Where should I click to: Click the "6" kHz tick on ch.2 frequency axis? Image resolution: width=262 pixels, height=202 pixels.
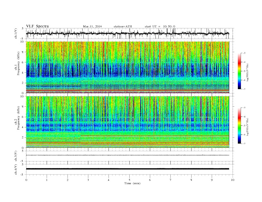23,117
